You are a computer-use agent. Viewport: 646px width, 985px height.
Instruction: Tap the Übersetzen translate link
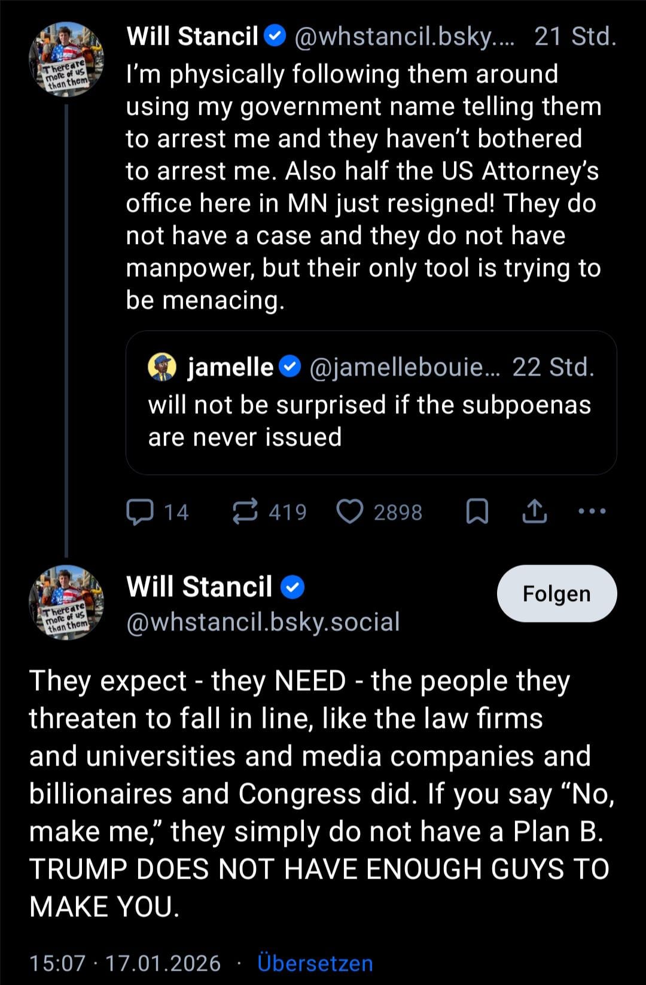tap(315, 963)
